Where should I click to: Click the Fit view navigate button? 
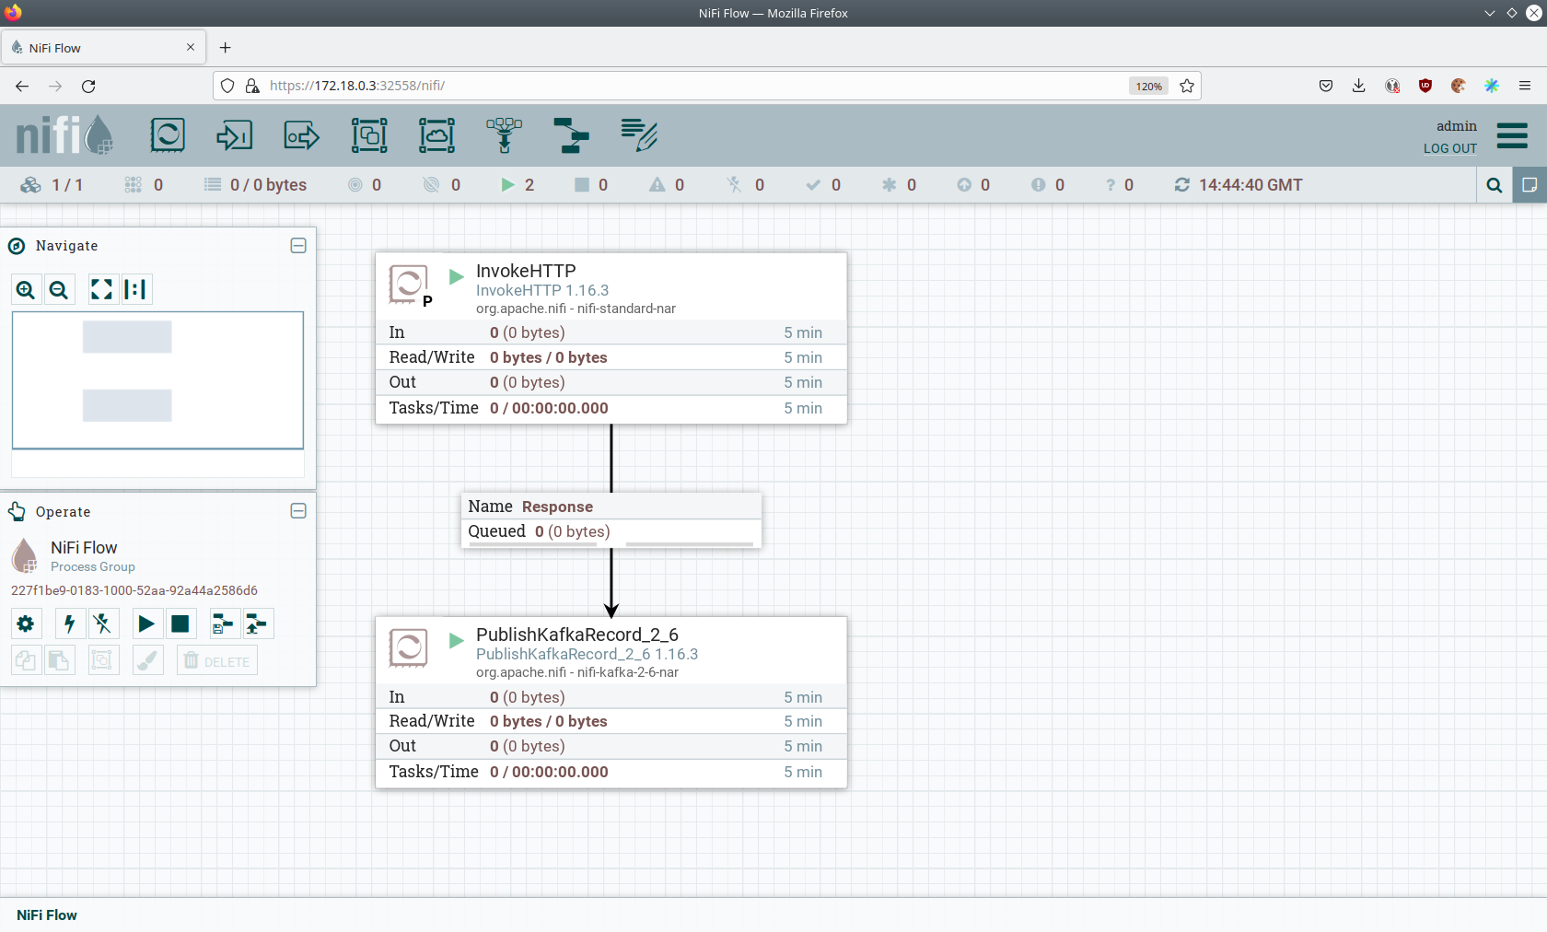101,290
